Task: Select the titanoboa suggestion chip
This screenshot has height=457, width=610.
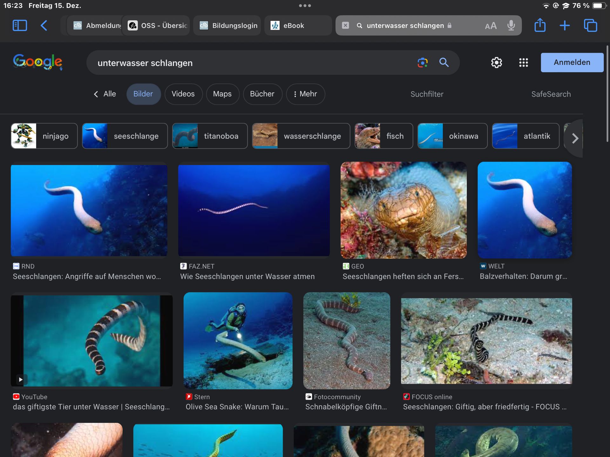Action: [210, 136]
